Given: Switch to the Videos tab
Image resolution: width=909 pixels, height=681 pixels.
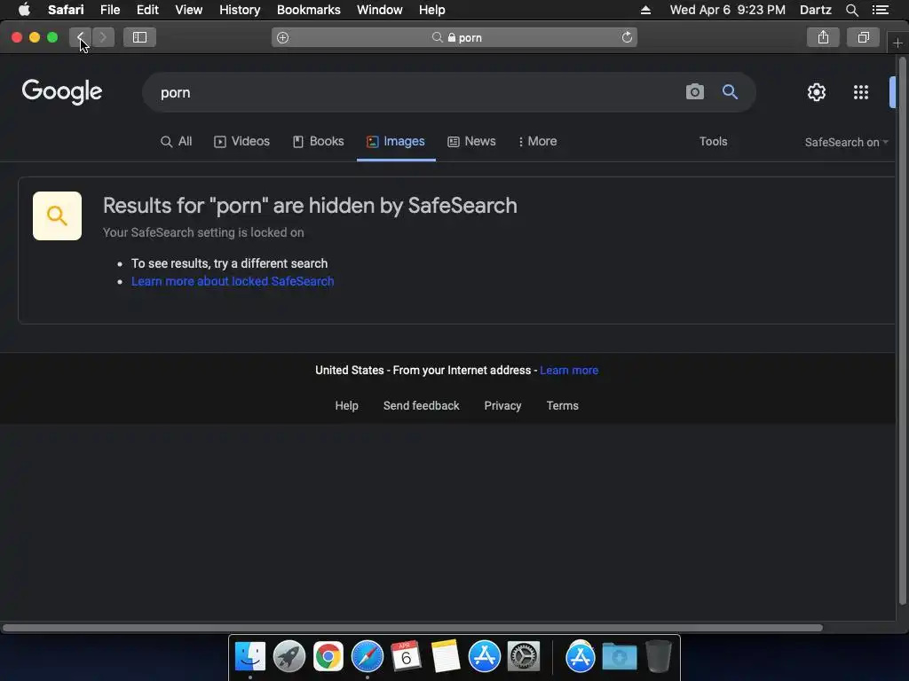Looking at the screenshot, I should pos(241,141).
